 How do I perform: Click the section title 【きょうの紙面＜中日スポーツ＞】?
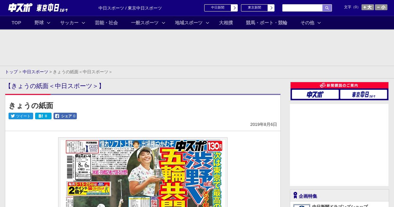(x=55, y=86)
